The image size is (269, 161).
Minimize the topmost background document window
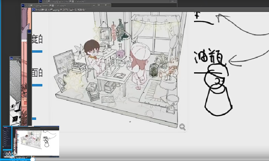coord(173,1)
